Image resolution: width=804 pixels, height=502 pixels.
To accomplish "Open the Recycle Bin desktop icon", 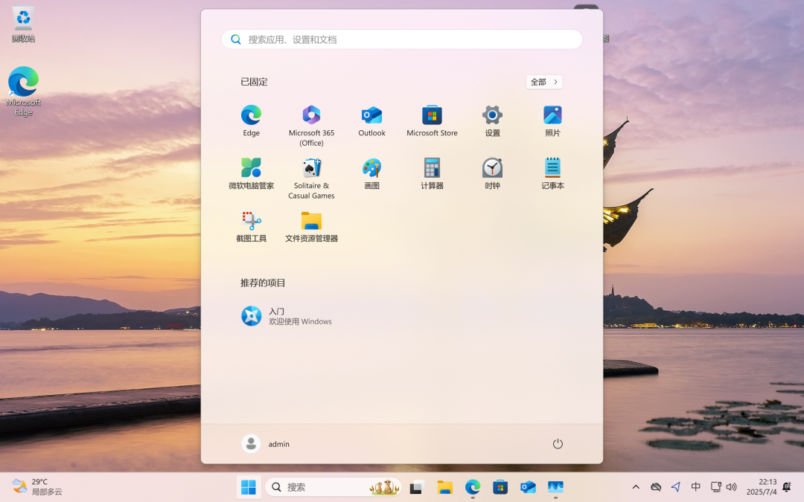I will point(23,22).
